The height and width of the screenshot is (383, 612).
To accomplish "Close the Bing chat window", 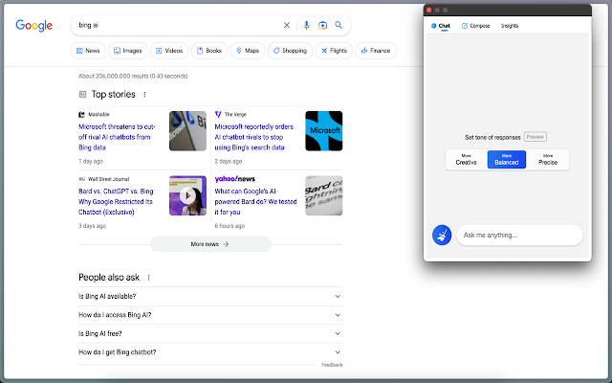I will (x=429, y=11).
